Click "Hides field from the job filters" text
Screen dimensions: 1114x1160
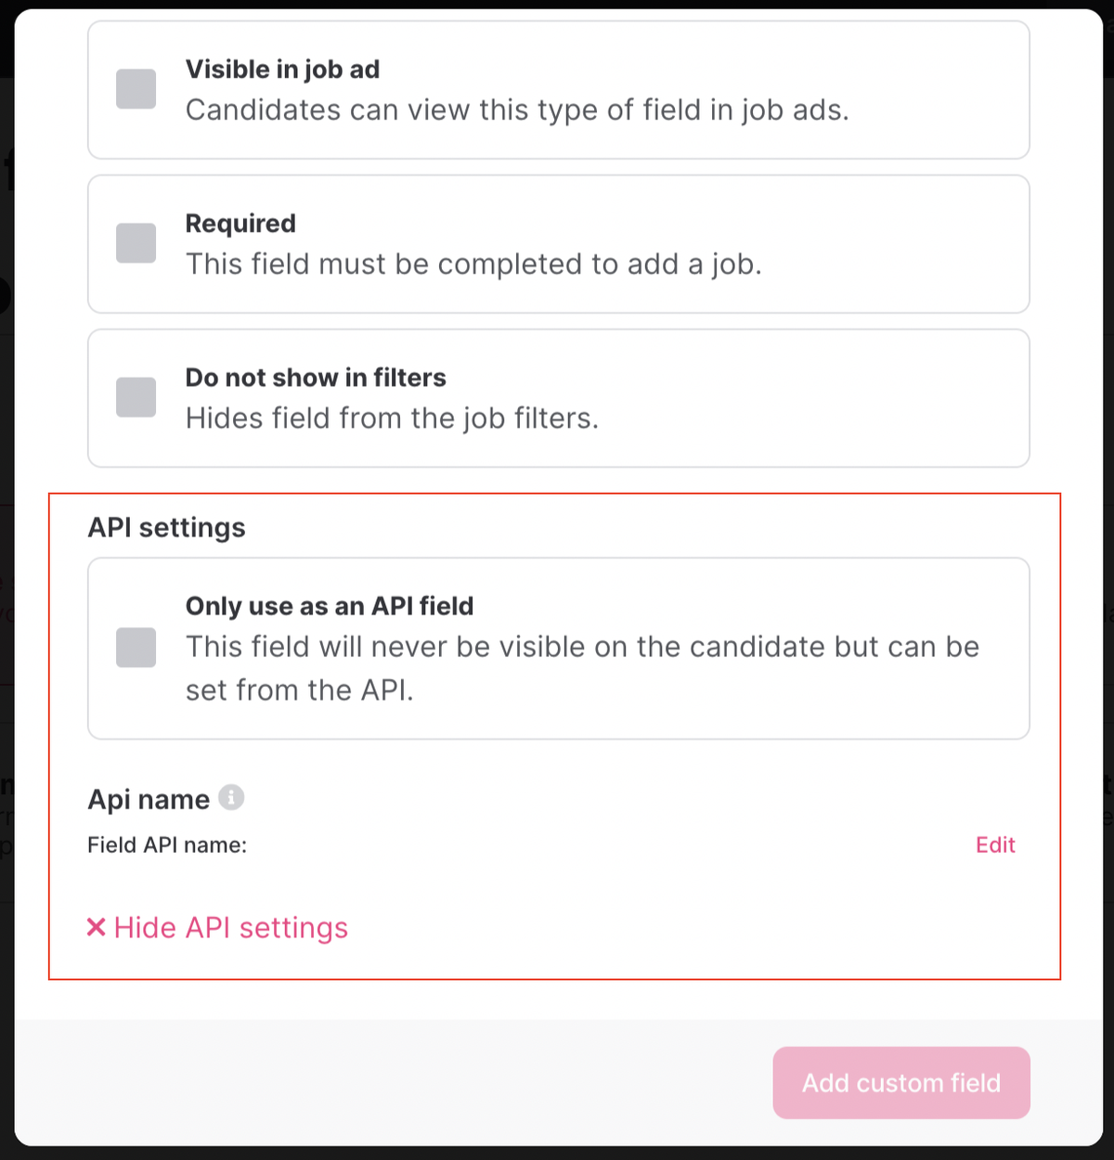[x=392, y=418]
